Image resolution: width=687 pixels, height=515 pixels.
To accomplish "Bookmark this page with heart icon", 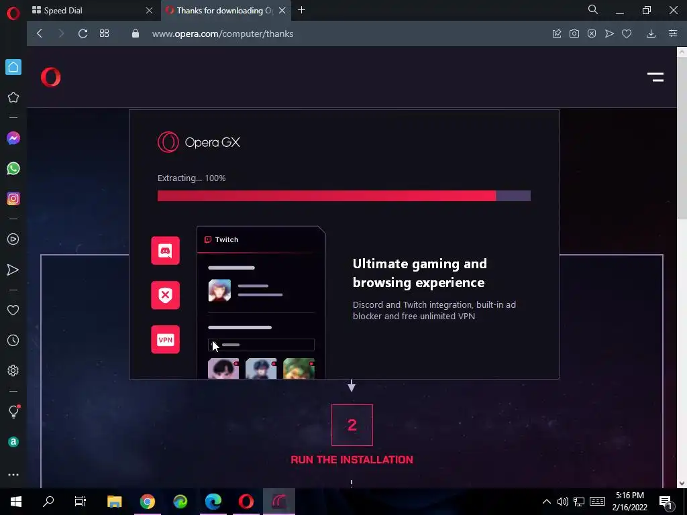I will coord(627,34).
